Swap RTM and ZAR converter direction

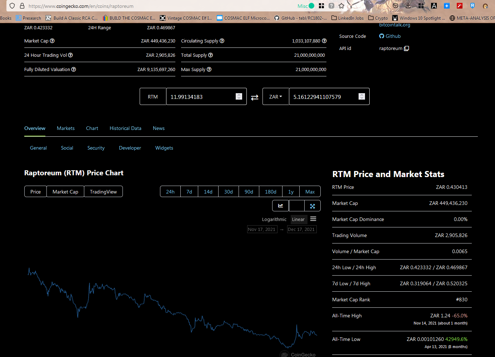(x=255, y=97)
